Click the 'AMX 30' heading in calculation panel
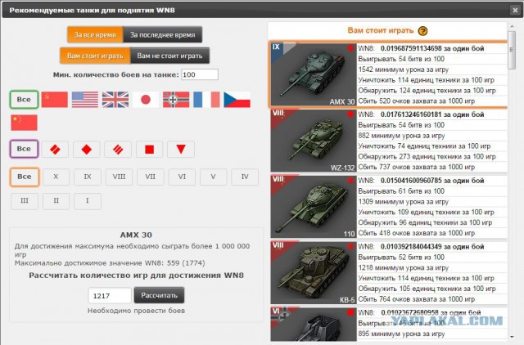Screen dimensions: 524x345 pyautogui.click(x=136, y=235)
